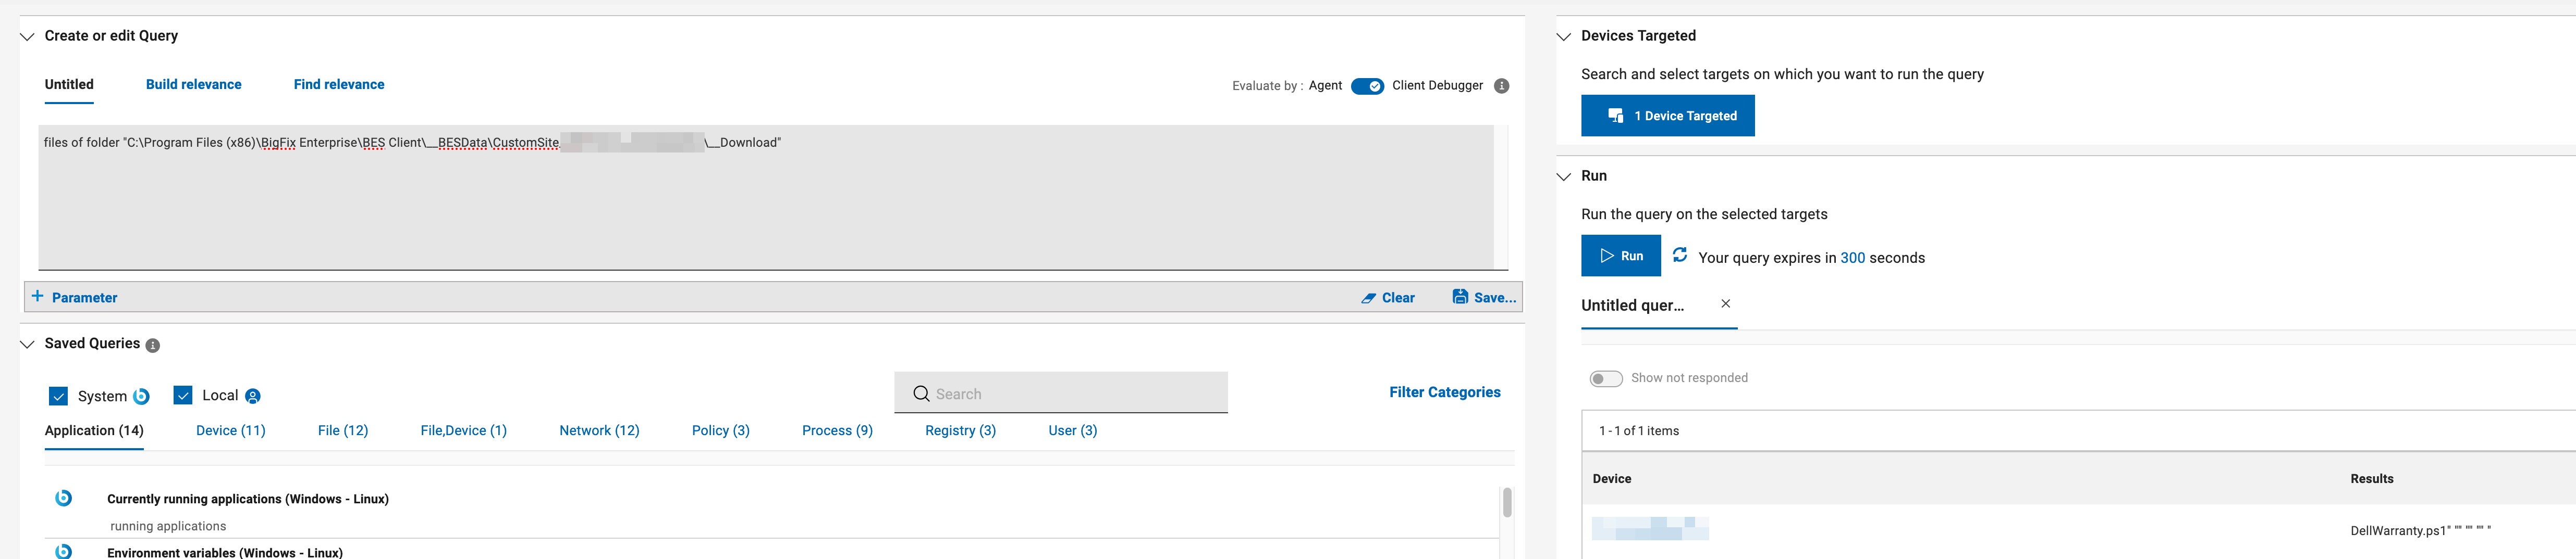Click the Save floppy disk icon
Image resolution: width=2576 pixels, height=559 pixels.
pos(1460,297)
